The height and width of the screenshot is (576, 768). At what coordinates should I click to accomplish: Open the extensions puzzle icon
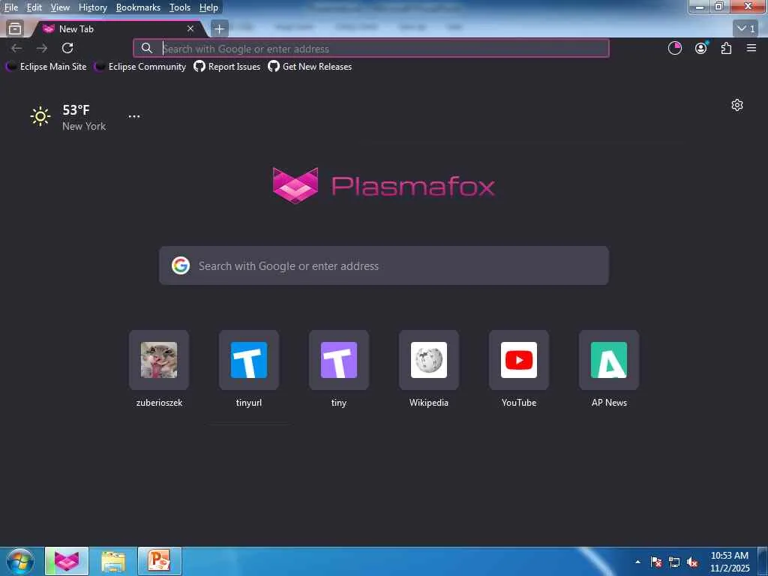[726, 48]
